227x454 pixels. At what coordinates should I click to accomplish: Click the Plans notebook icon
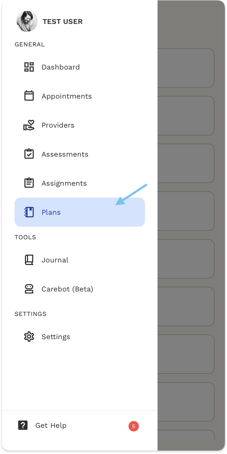coord(29,212)
